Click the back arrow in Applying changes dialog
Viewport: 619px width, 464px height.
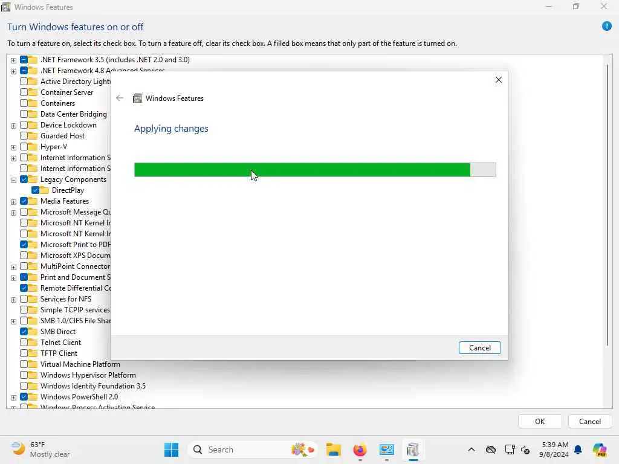click(x=120, y=98)
